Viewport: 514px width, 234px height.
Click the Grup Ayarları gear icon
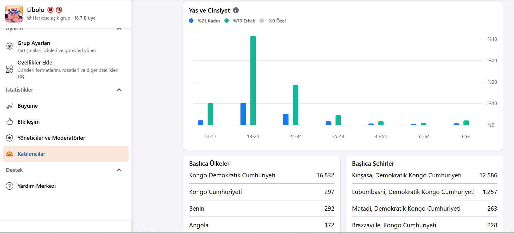tap(9, 46)
